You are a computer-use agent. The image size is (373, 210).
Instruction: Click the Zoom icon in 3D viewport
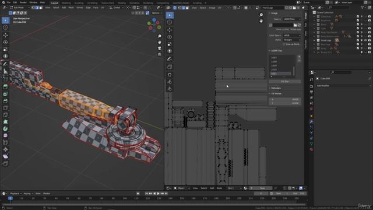click(x=159, y=36)
